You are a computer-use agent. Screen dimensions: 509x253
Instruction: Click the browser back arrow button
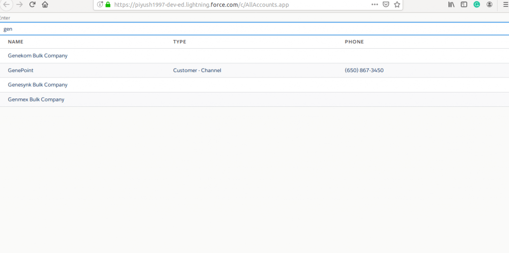tap(6, 4)
